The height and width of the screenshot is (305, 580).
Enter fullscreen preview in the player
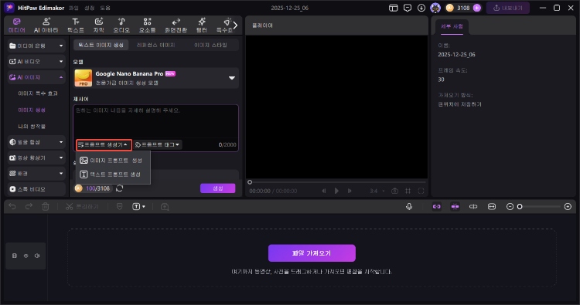[421, 191]
